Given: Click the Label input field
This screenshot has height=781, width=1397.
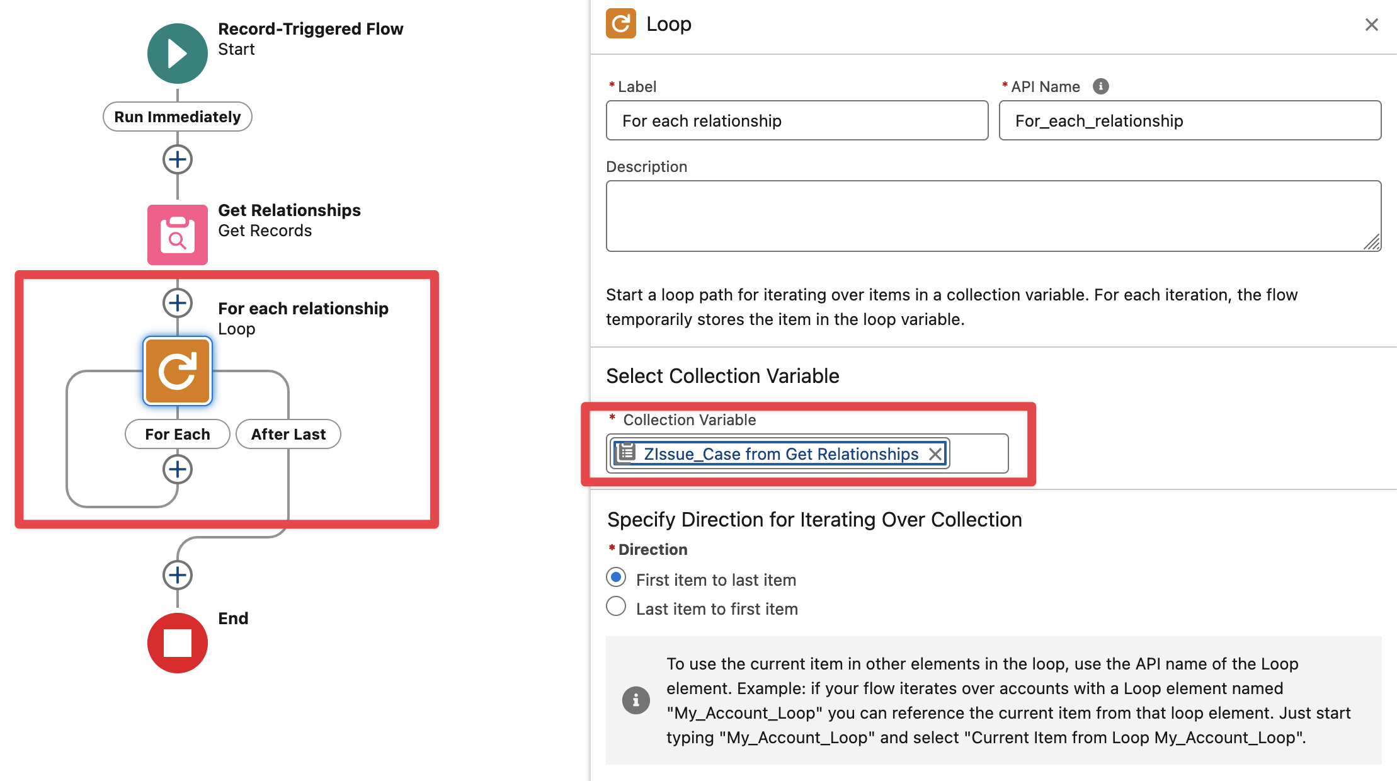Looking at the screenshot, I should point(797,120).
